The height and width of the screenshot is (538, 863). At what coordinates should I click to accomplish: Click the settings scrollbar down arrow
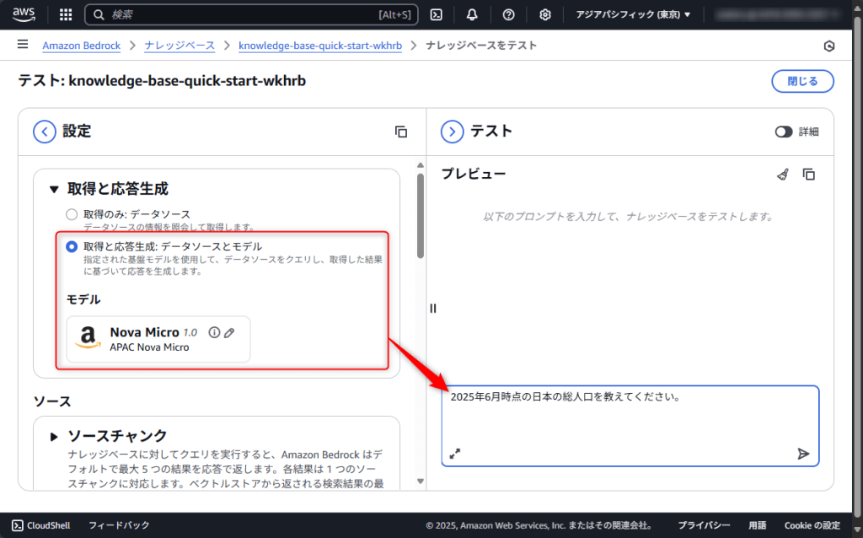[x=421, y=482]
